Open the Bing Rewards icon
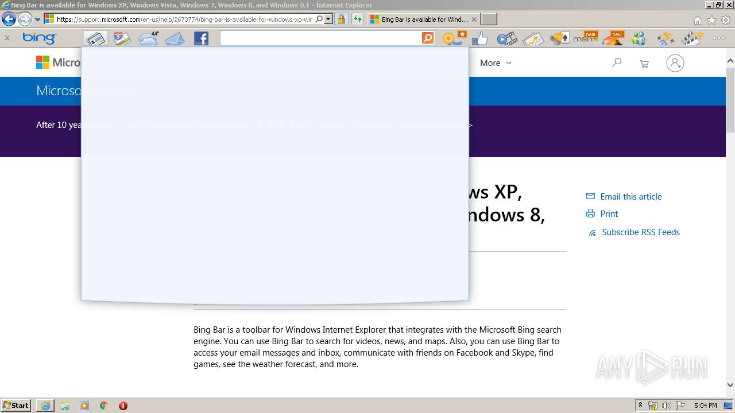The image size is (735, 413). tap(454, 38)
